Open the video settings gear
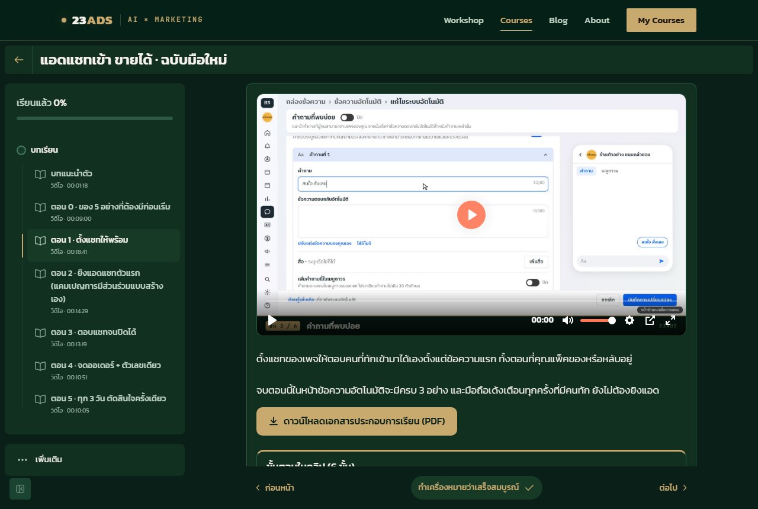 [x=629, y=320]
